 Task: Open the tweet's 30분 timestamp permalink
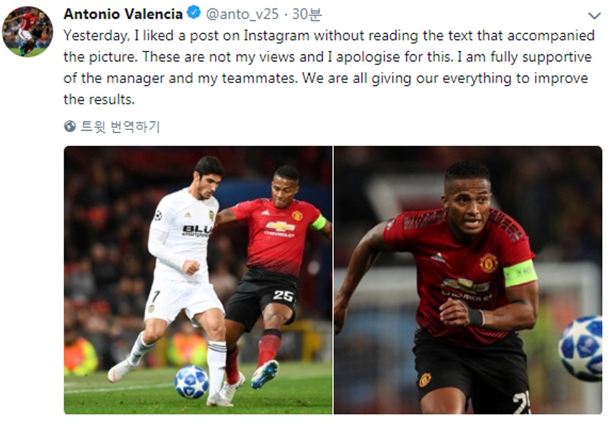tap(307, 14)
